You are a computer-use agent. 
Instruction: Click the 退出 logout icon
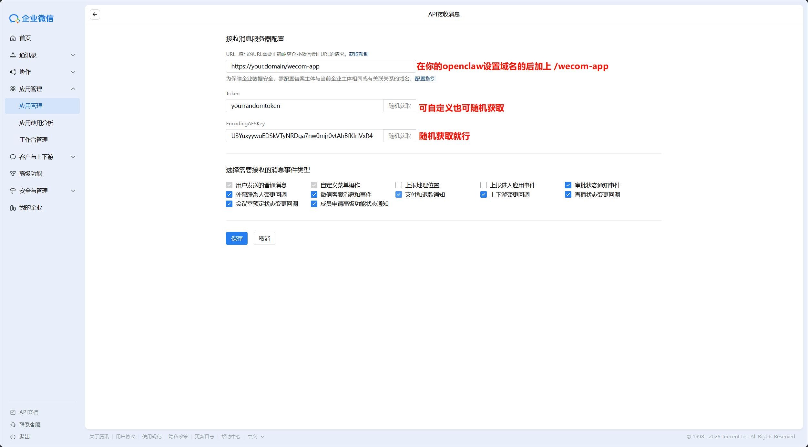pyautogui.click(x=13, y=437)
